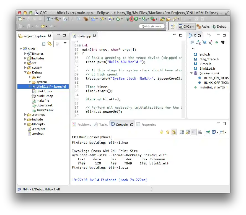Collapse all nodes in the Outline view

[x=192, y=42]
